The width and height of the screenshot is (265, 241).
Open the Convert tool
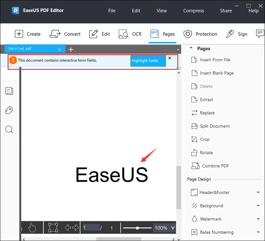[x=65, y=34]
